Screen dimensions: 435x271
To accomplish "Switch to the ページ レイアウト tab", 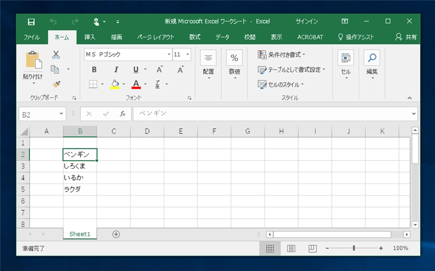I will (156, 37).
